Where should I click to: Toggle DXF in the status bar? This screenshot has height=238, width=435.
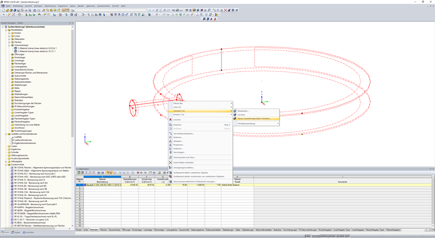pos(347,236)
